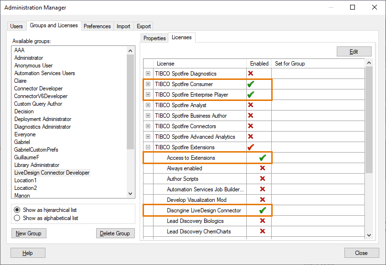The width and height of the screenshot is (386, 265).
Task: Click red X for Always enabled
Action: 263,168
